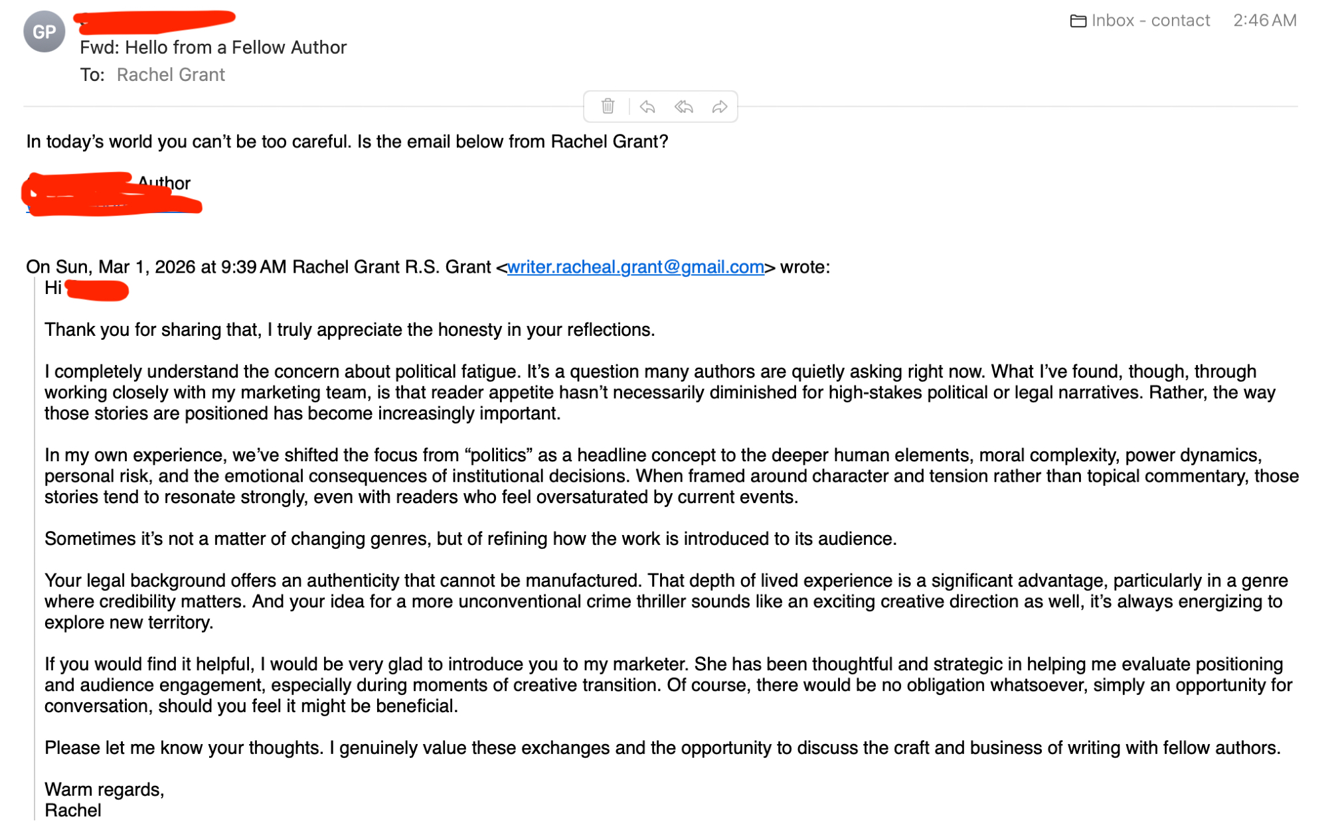This screenshot has width=1328, height=827.
Task: Click the GP sender avatar
Action: 44,31
